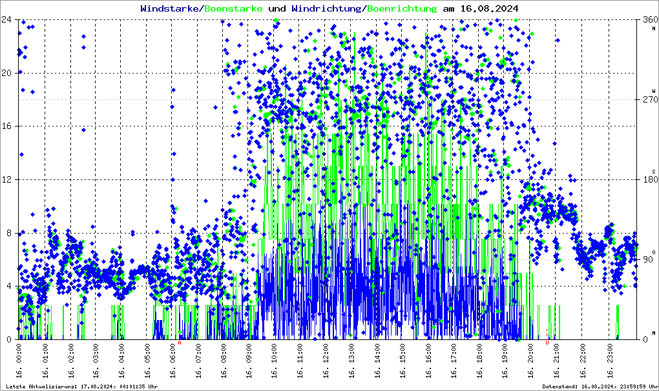Click the left axis value 24
The width and height of the screenshot is (659, 391).
point(6,20)
